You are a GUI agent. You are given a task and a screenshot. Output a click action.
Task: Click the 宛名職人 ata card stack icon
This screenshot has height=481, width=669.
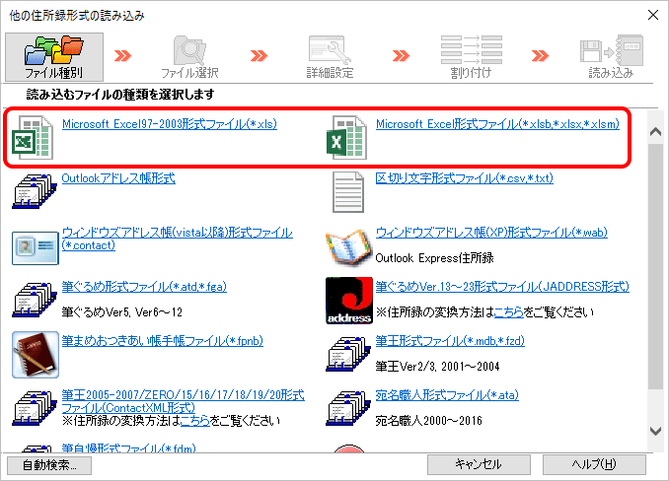pos(347,408)
